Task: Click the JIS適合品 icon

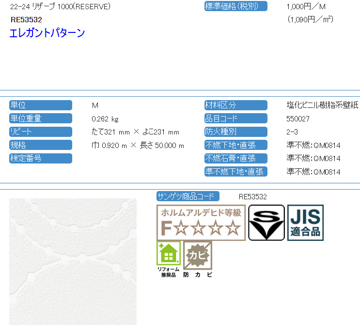Action: point(305,222)
